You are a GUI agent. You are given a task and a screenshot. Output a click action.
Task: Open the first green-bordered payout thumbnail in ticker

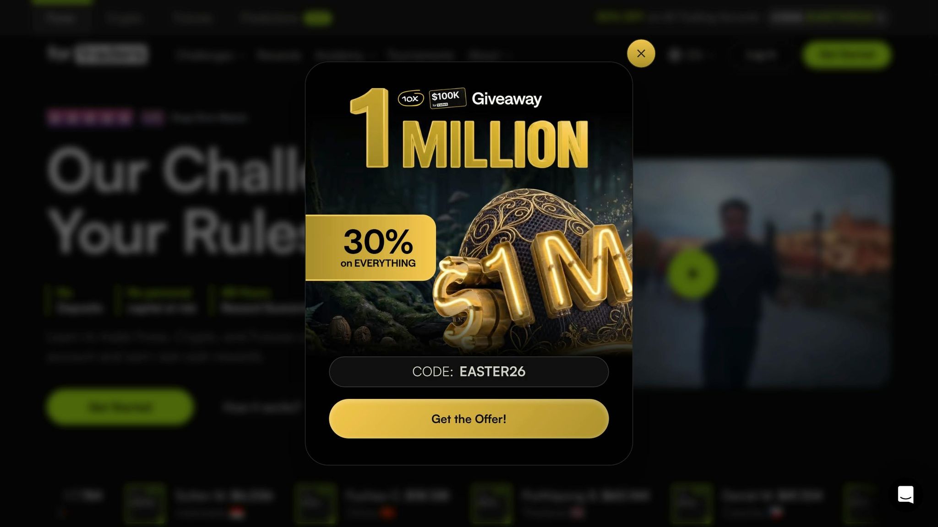pyautogui.click(x=145, y=503)
